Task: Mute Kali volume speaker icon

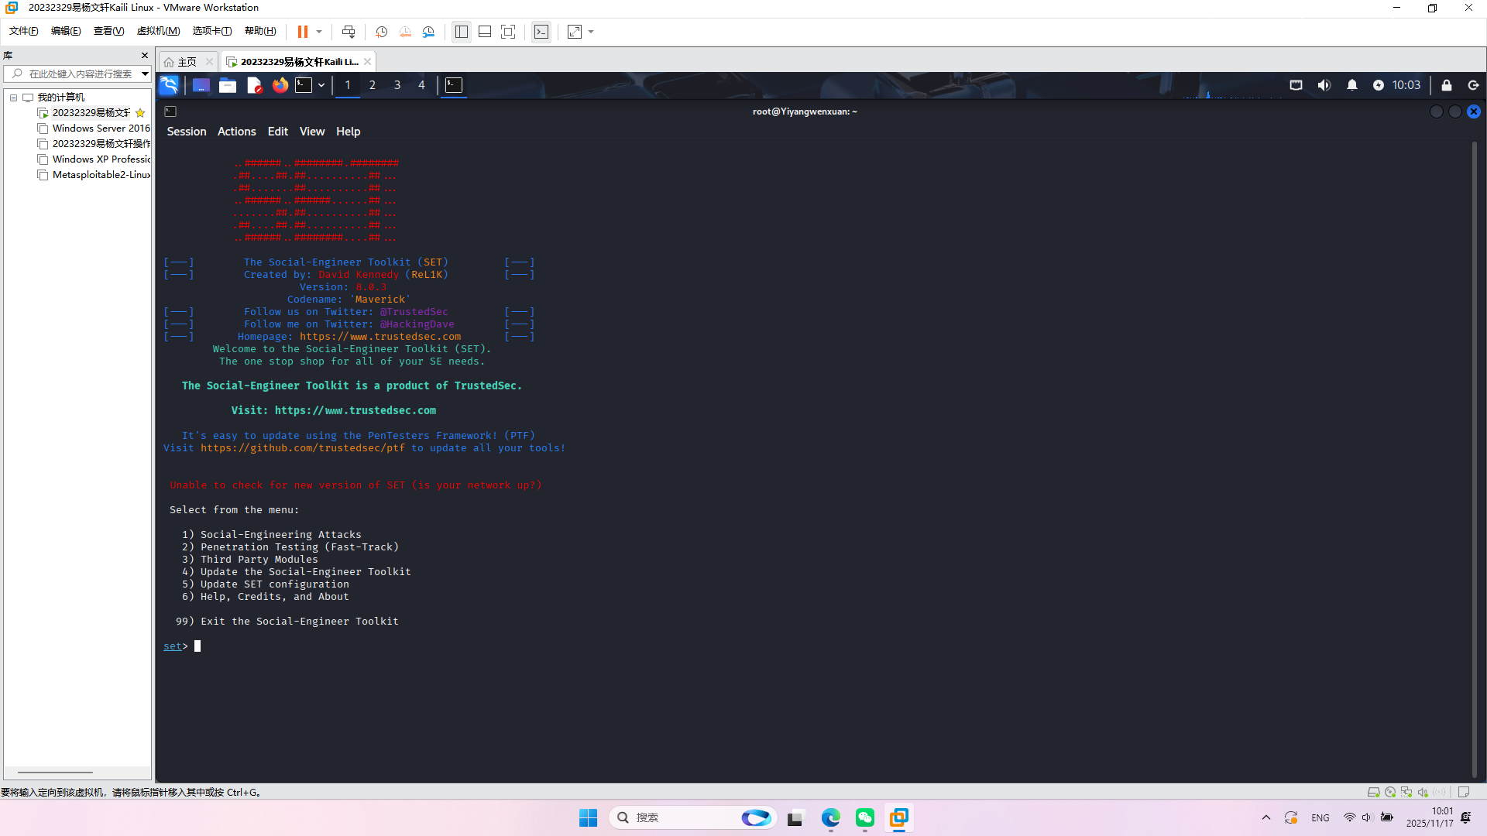Action: coord(1324,85)
